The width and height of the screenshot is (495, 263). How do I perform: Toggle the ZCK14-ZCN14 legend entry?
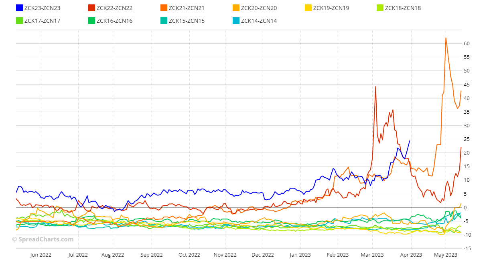click(x=259, y=21)
